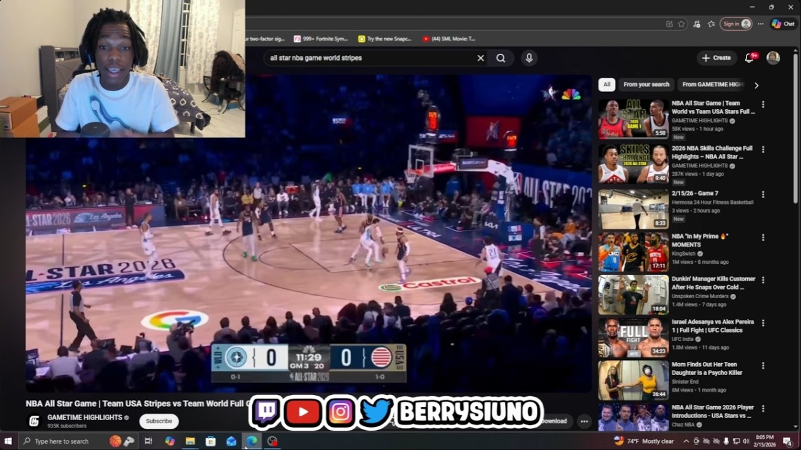Open the '(44) SML Movie: T...' bookmark
Screen dimensions: 801x450
click(x=449, y=39)
